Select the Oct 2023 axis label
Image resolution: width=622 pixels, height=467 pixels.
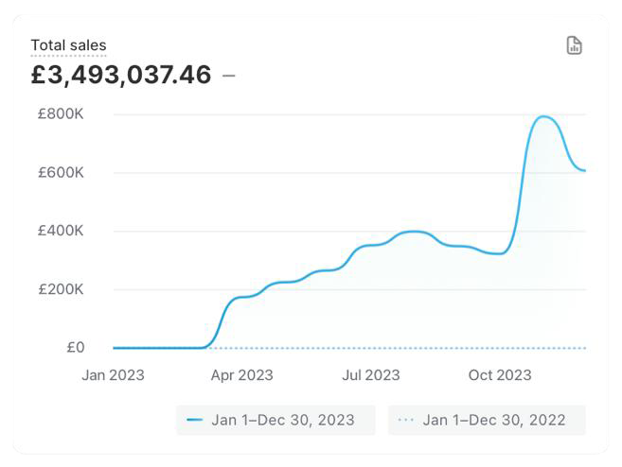[x=499, y=375]
